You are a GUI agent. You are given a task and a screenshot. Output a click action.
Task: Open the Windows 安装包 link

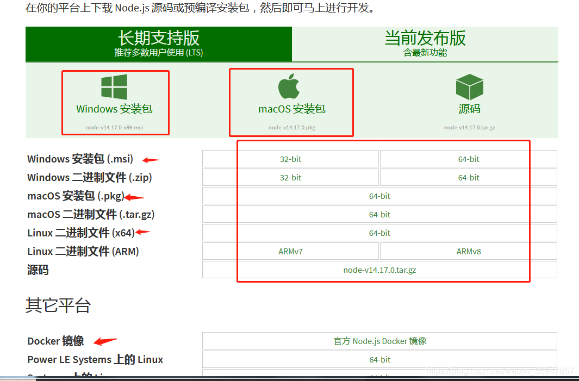coord(114,109)
